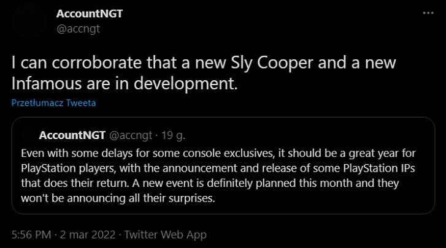Open the tweet's more options menu
The width and height of the screenshot is (446, 248).
pyautogui.click(x=426, y=13)
